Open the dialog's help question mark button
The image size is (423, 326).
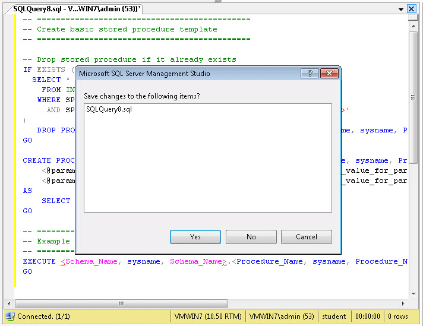coord(310,74)
